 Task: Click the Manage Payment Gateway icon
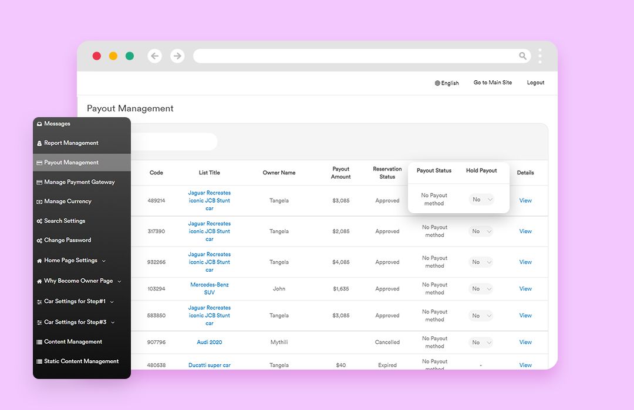coord(39,182)
